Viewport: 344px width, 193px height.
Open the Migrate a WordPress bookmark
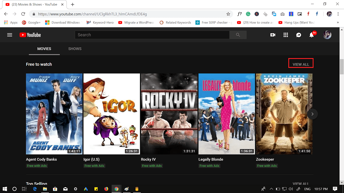136,22
